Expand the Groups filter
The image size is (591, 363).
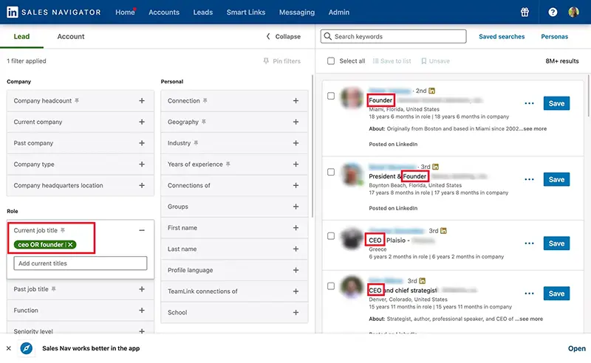click(x=296, y=207)
